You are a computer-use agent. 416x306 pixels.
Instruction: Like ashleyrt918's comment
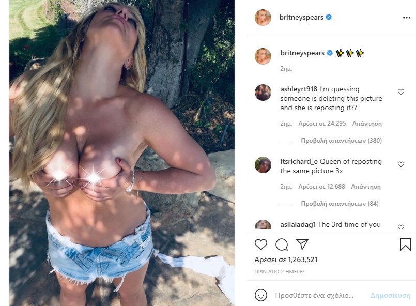(x=401, y=92)
